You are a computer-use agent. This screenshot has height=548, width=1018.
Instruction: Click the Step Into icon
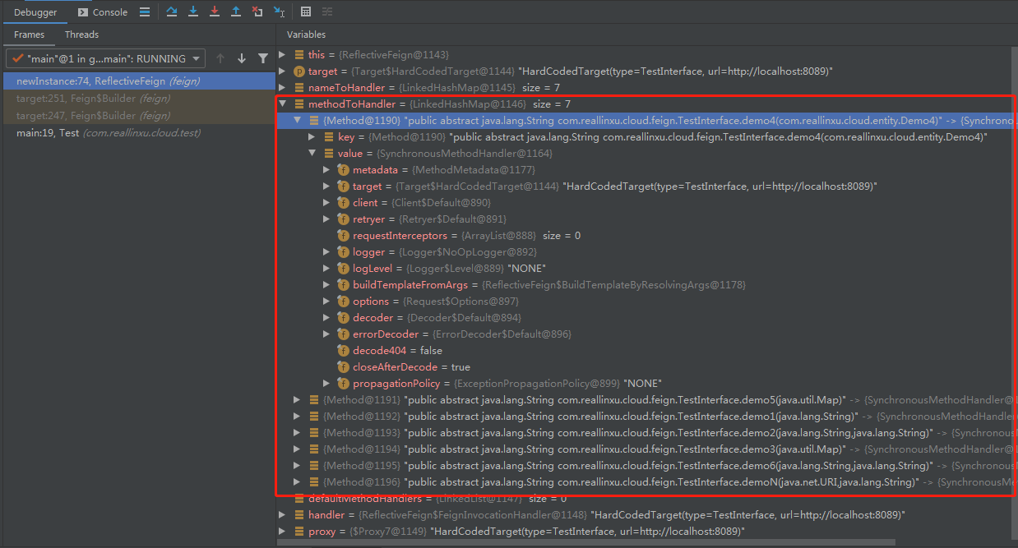[193, 12]
